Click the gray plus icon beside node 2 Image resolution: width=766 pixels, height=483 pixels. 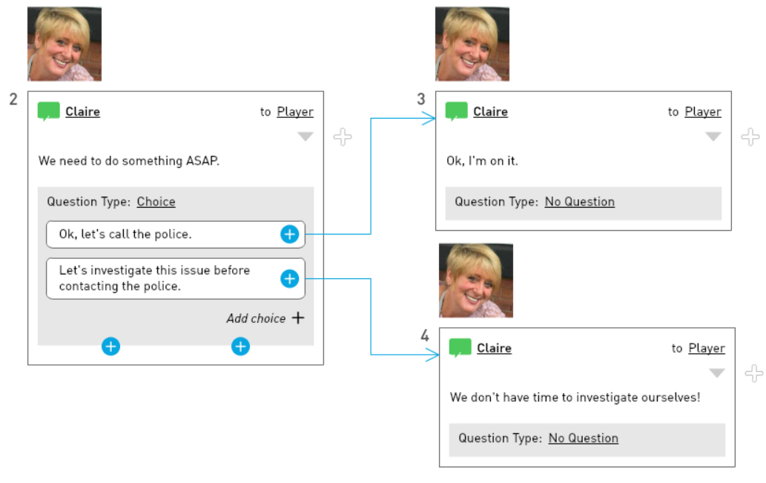pyautogui.click(x=343, y=137)
